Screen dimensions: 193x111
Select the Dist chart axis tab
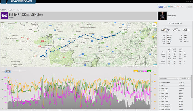click(x=8, y=71)
